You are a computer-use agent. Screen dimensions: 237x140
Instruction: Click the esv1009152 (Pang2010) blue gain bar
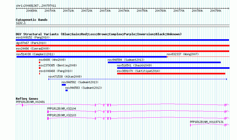pyautogui.click(x=122, y=40)
